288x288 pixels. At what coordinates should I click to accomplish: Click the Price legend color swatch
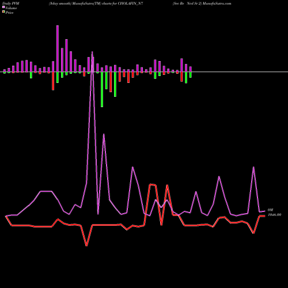[3, 12]
